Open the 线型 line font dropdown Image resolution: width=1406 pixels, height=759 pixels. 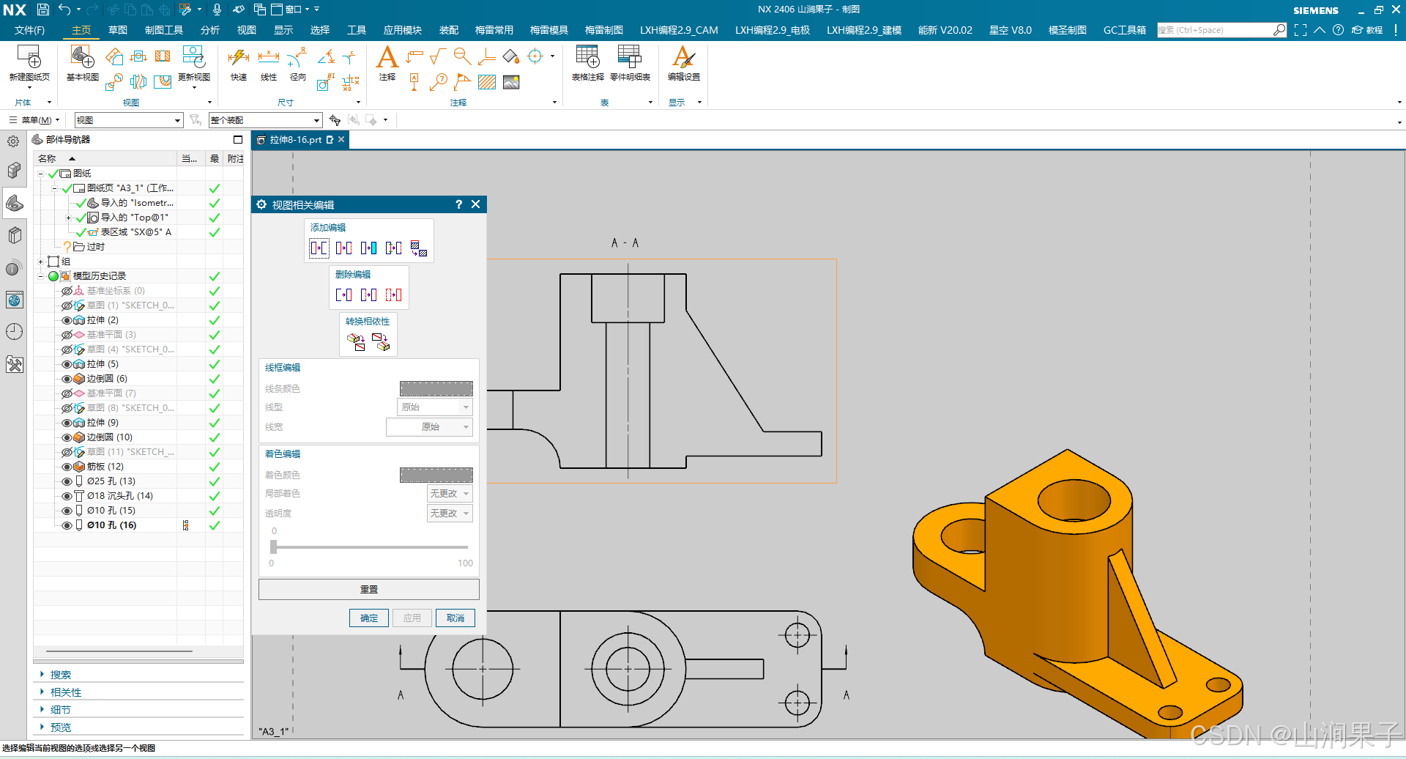tap(434, 407)
